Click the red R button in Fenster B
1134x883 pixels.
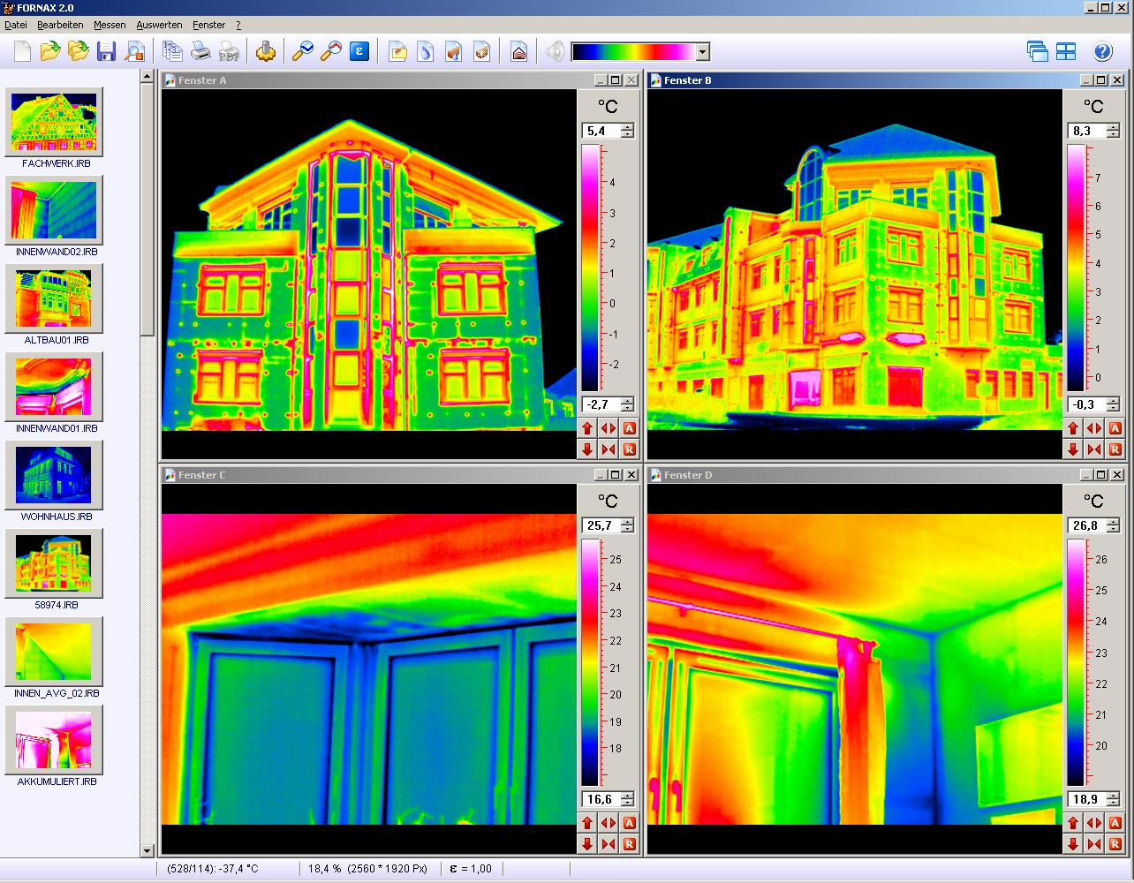pyautogui.click(x=1115, y=449)
